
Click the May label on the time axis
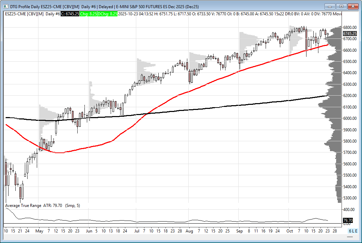point(38,231)
